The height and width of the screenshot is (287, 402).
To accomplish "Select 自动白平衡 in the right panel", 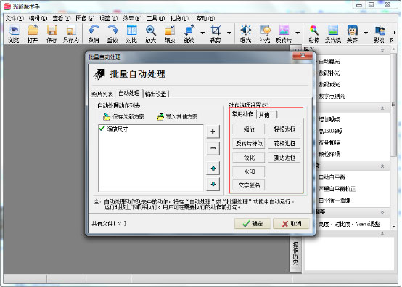I will pos(332,177).
